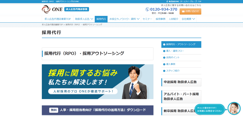Image resolution: width=243 pixels, height=116 pixels.
Task: Open the 採用事例 menu item
Action: tap(160, 19)
